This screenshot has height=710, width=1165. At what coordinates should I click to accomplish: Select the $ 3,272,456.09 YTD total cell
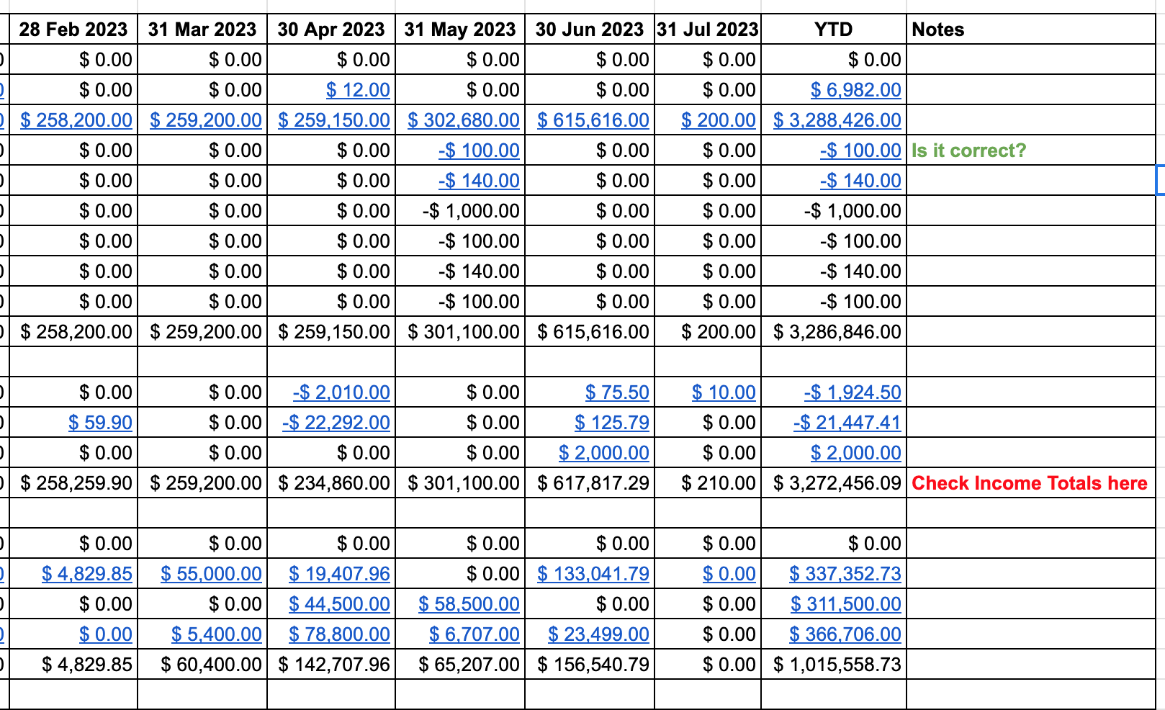pyautogui.click(x=834, y=483)
